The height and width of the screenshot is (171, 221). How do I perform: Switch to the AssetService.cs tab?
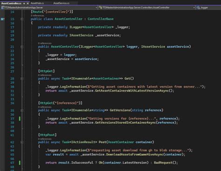point(62,3)
